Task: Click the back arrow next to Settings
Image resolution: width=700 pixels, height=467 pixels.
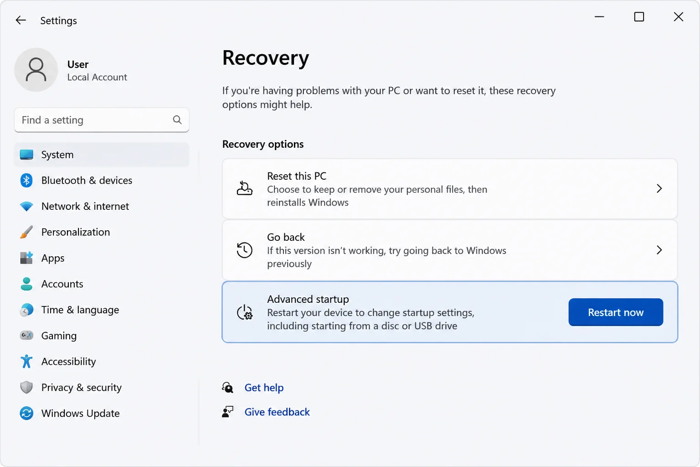Action: [x=21, y=20]
